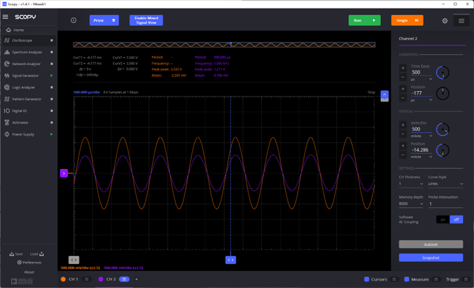
Task: Open CH 2 settings menu icon
Action: click(x=124, y=279)
